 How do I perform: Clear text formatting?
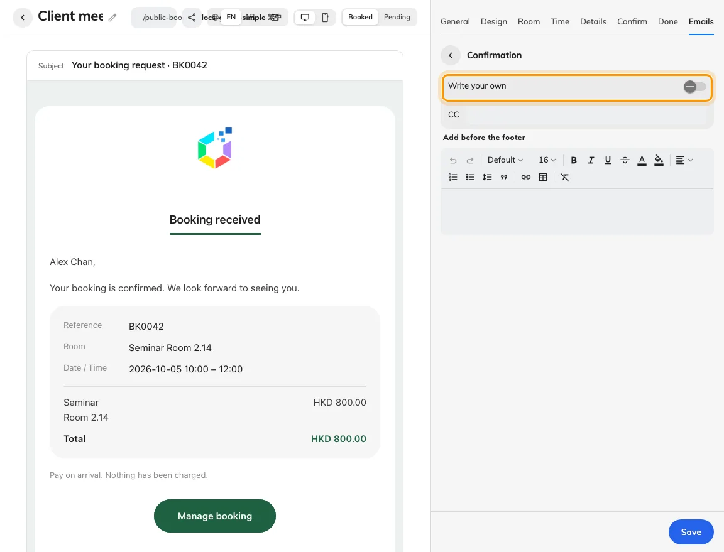tap(565, 177)
